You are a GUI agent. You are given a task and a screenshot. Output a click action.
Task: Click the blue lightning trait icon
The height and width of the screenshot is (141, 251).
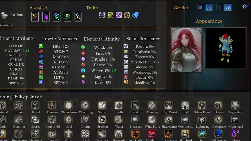pos(135,15)
